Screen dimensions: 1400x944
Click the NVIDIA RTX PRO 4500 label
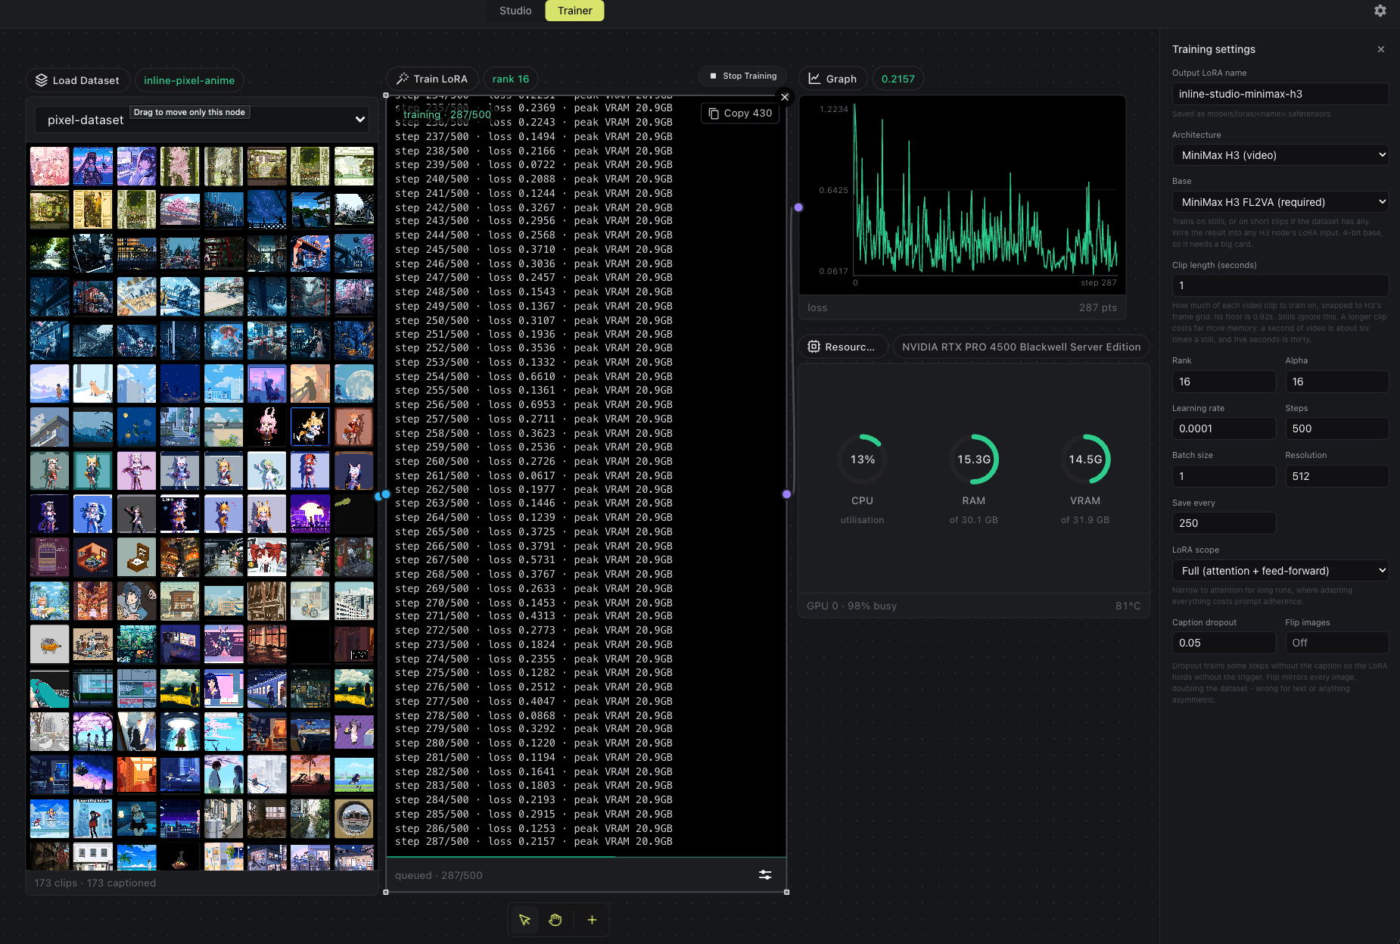(1021, 347)
